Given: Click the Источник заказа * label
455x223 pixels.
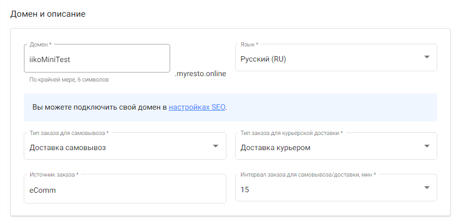Looking at the screenshot, I should click(x=54, y=175).
